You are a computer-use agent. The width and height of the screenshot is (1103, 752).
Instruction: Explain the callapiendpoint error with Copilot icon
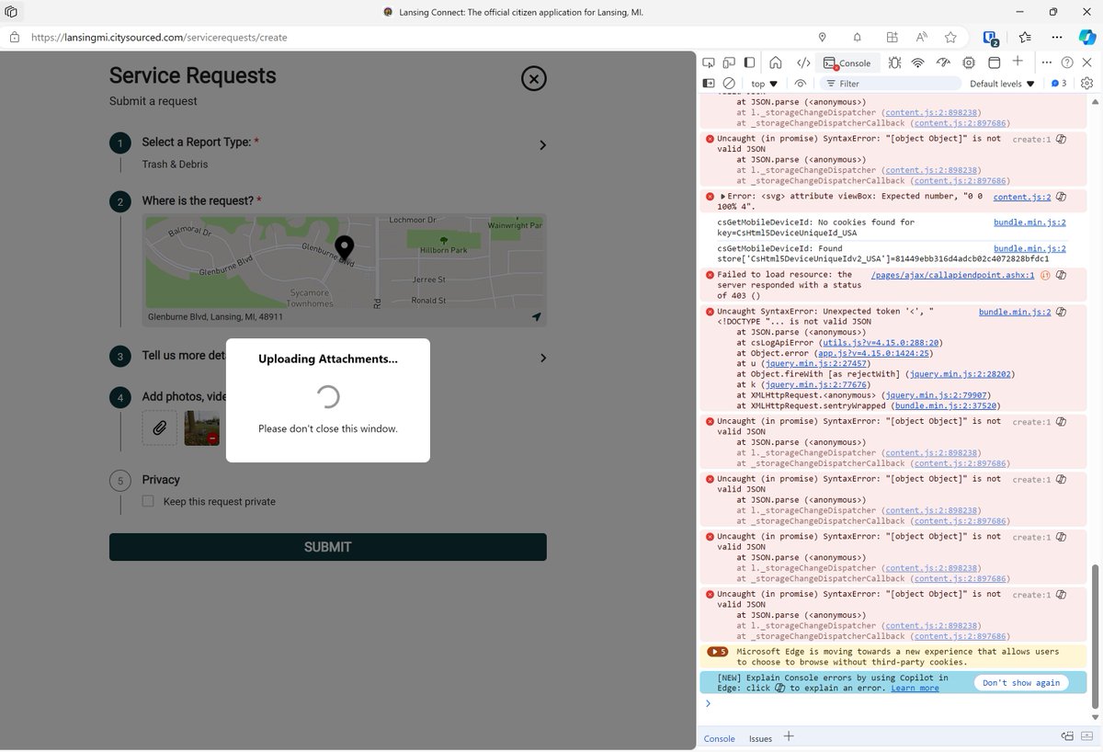point(1061,275)
